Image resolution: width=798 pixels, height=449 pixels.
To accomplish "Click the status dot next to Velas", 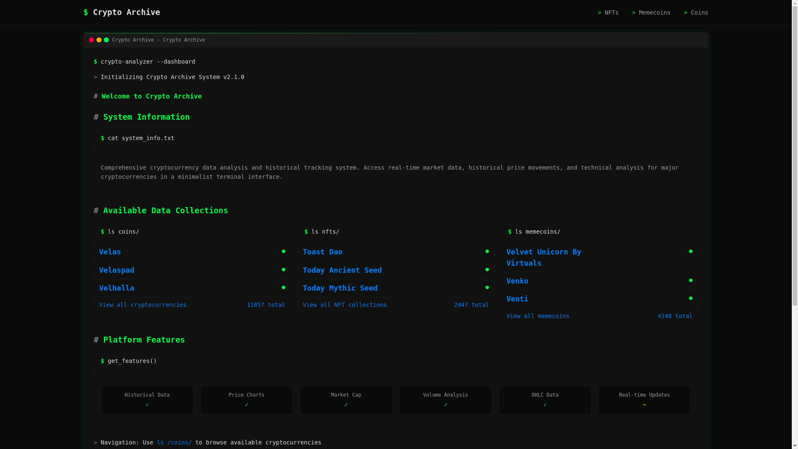I will coord(283,251).
